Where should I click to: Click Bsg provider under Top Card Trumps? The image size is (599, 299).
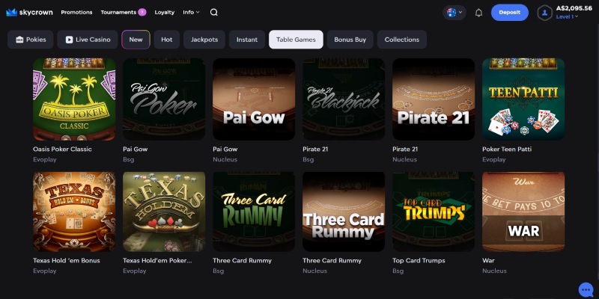coord(398,271)
